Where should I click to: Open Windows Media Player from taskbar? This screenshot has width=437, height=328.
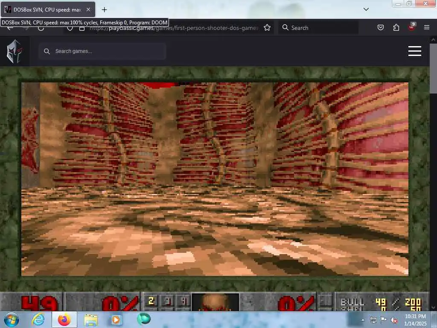(x=116, y=319)
